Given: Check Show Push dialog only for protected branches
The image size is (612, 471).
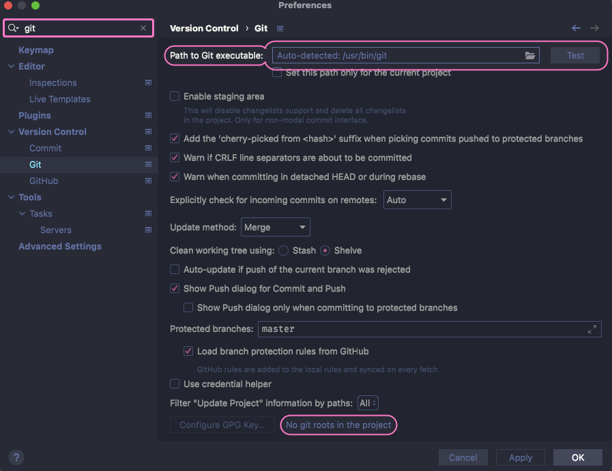Looking at the screenshot, I should tap(188, 307).
